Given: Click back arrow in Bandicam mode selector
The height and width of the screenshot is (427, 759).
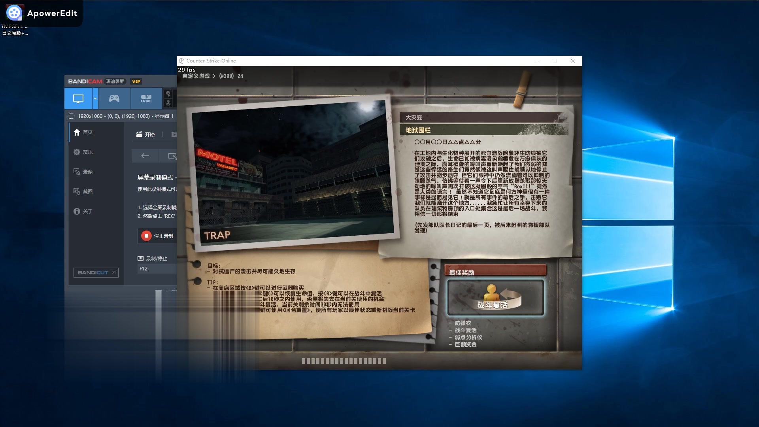Looking at the screenshot, I should (x=145, y=156).
